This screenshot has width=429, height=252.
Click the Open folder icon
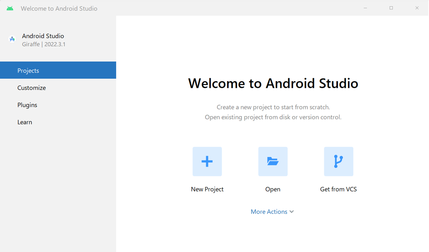click(x=273, y=162)
